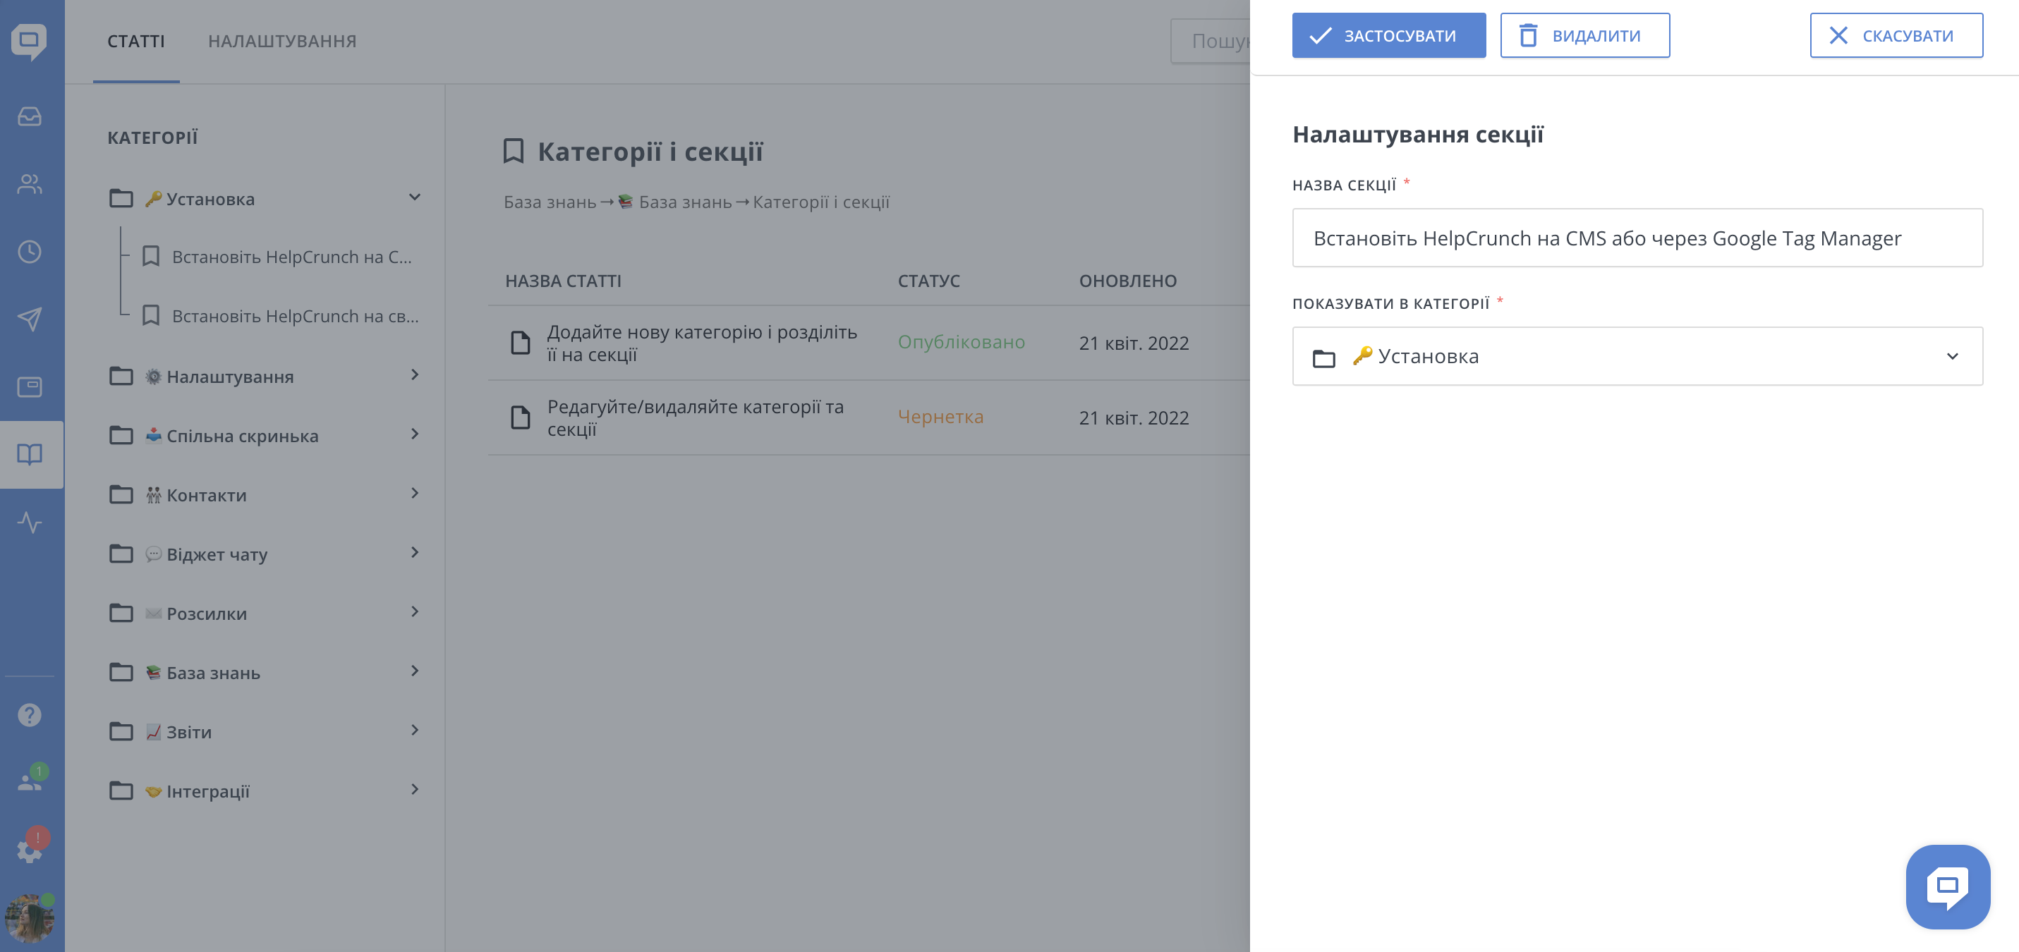Viewport: 2019px width, 952px height.
Task: Click the user avatar photo in the sidebar
Action: point(28,917)
